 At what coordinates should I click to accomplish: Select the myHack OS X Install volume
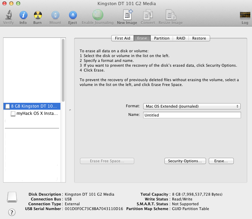click(32, 113)
